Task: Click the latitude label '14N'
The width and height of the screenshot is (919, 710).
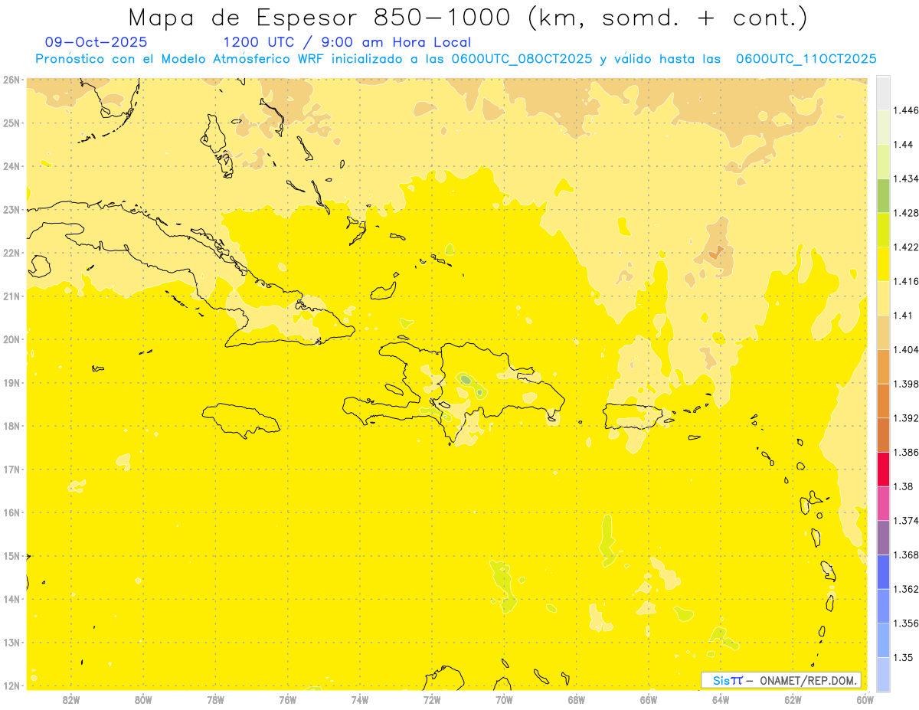Action: 11,599
